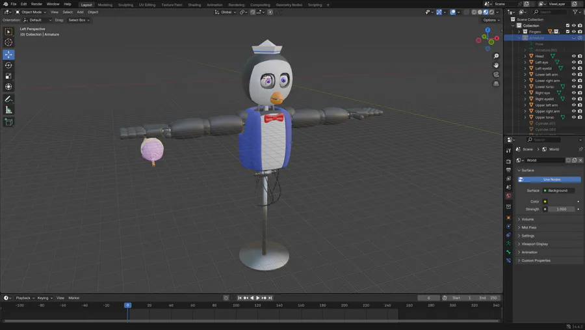The height and width of the screenshot is (330, 585).
Task: Open the Render properties tab icon
Action: [x=508, y=161]
